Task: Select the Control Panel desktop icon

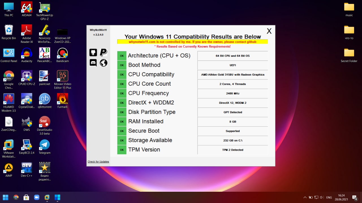Action: pos(9,55)
